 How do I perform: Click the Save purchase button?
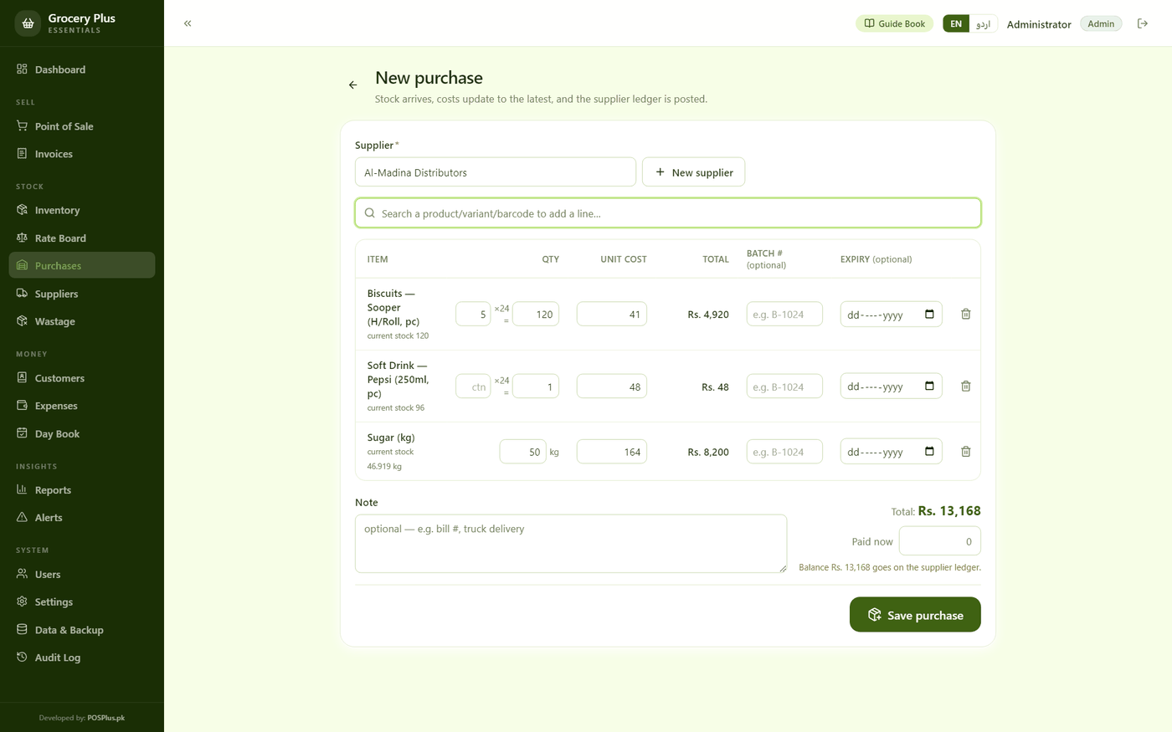[915, 615]
